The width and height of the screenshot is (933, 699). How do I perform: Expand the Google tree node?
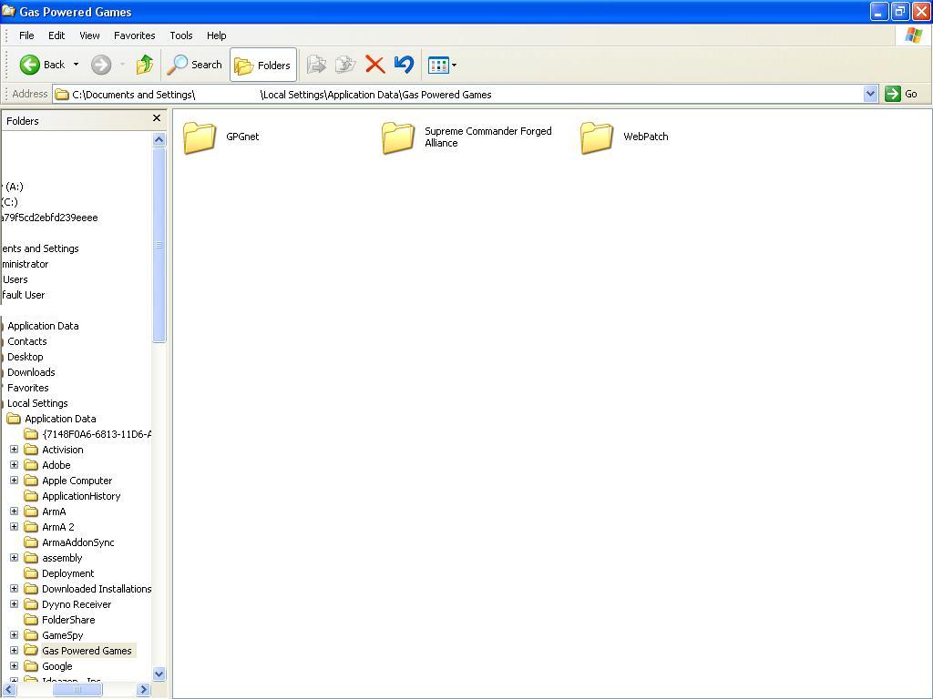15,665
